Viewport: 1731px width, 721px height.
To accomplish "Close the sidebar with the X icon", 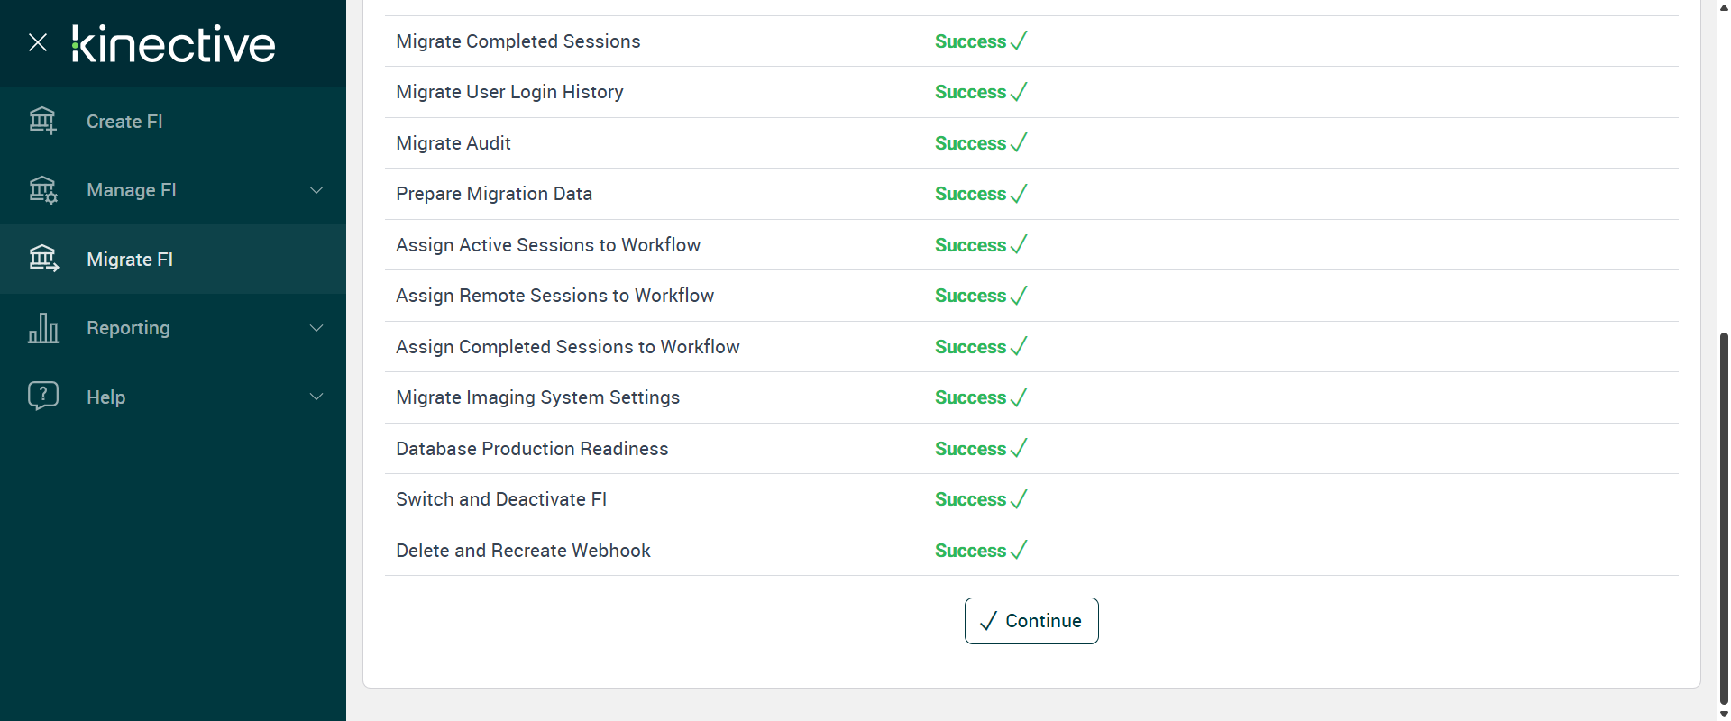I will [38, 42].
